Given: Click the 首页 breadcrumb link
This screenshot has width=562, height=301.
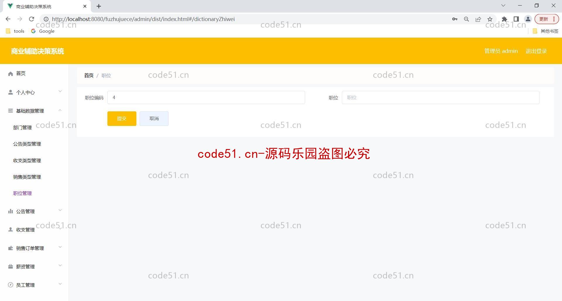Looking at the screenshot, I should [x=89, y=75].
